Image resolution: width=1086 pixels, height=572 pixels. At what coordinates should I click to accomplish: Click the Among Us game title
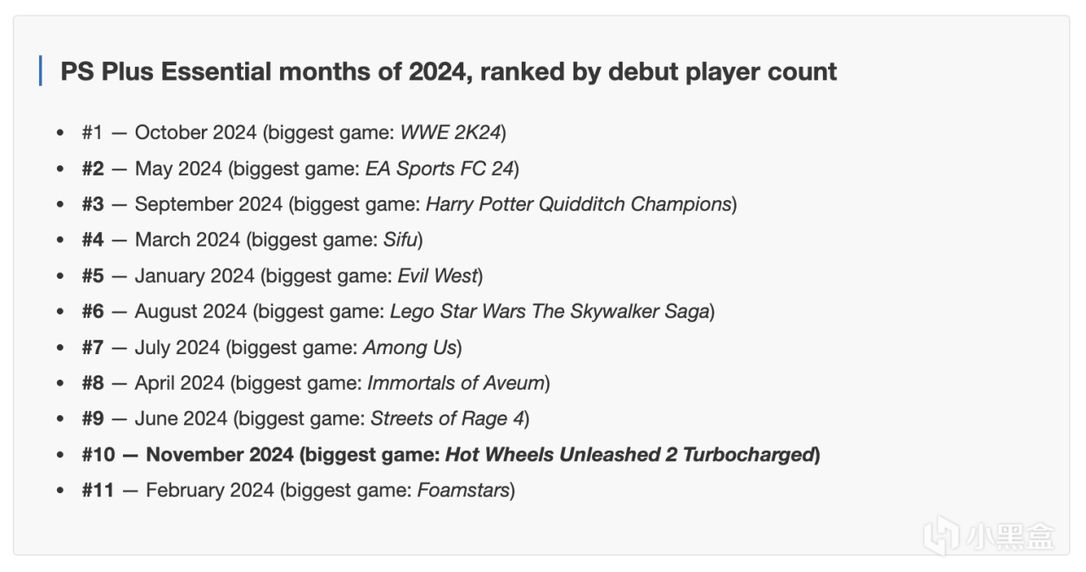[410, 347]
